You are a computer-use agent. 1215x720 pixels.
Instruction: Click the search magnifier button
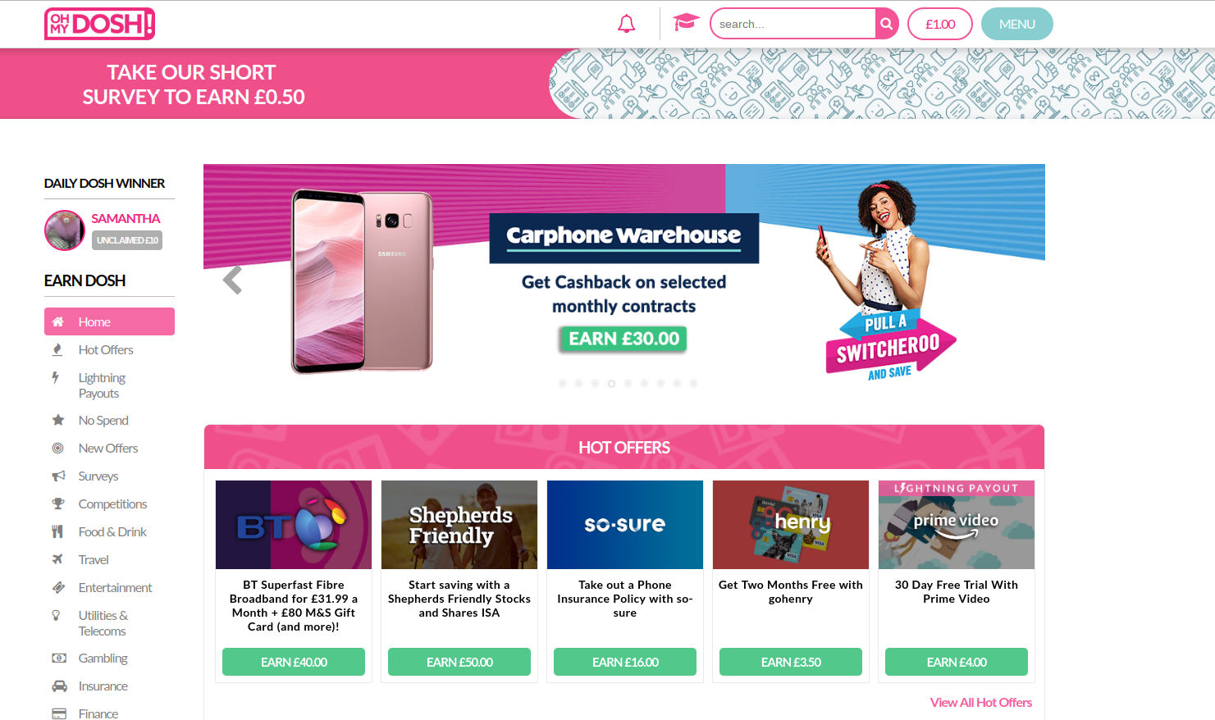pos(887,24)
